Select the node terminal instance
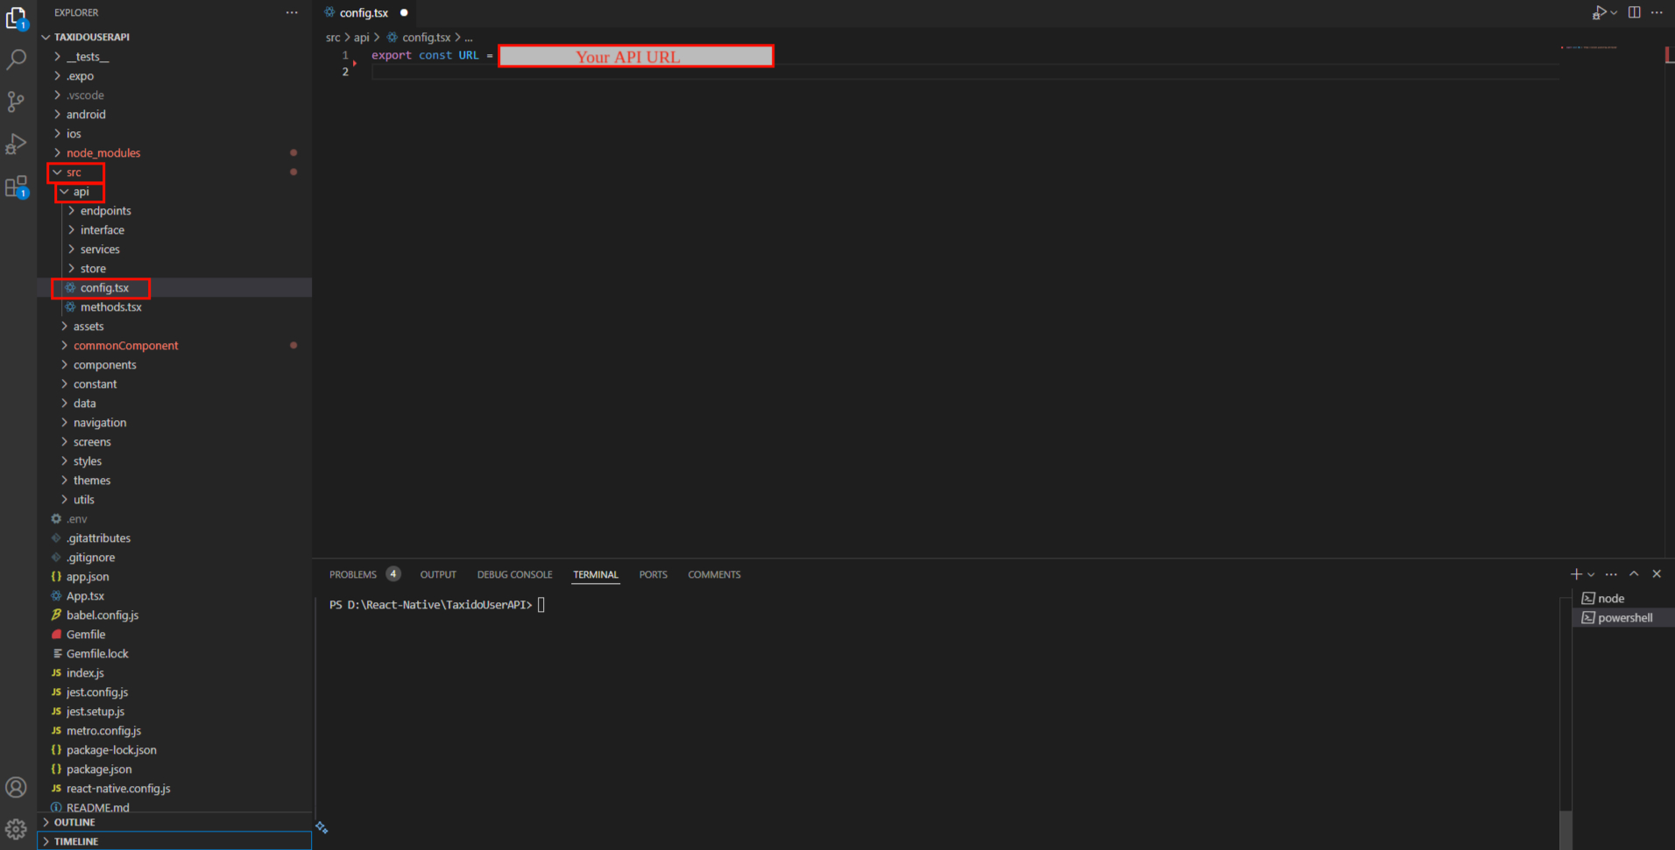Screen dimensions: 1675x850 (1610, 599)
